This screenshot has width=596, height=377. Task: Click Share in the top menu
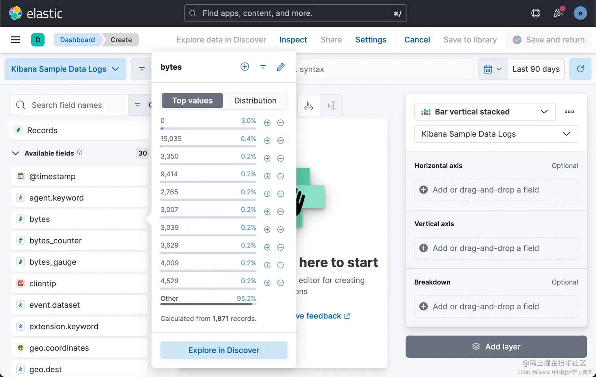tap(331, 40)
